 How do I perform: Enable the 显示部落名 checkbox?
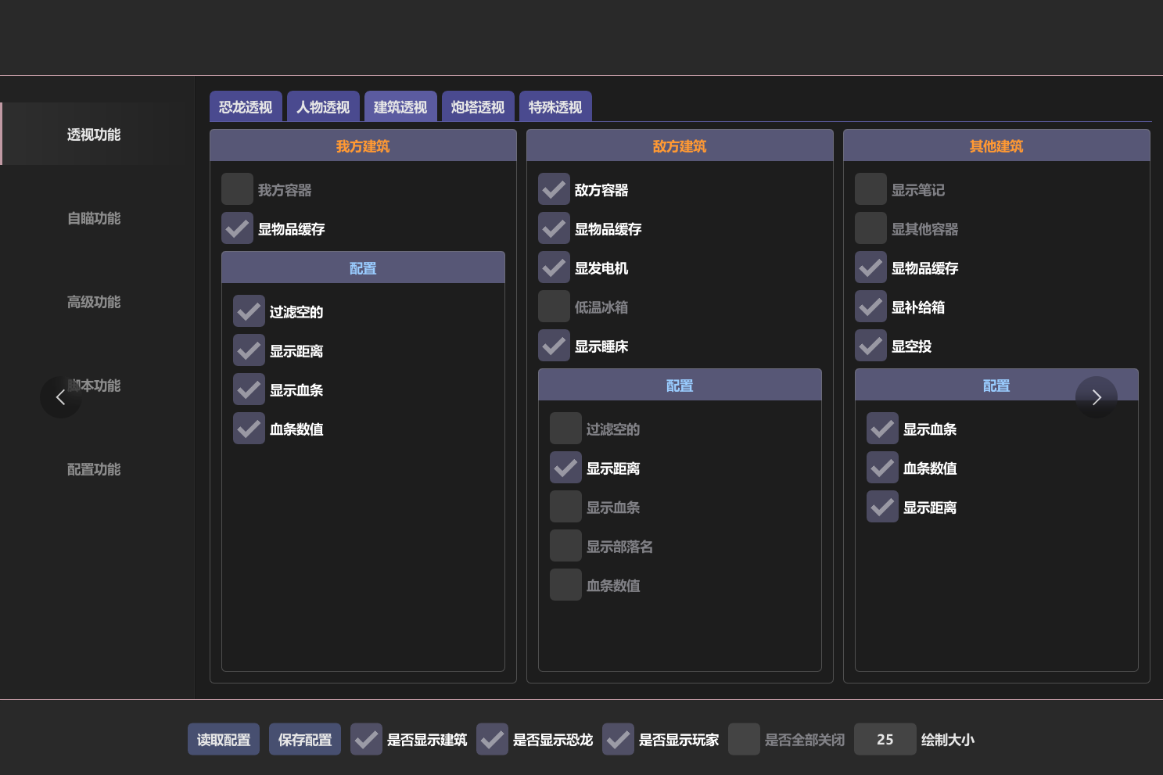click(565, 546)
